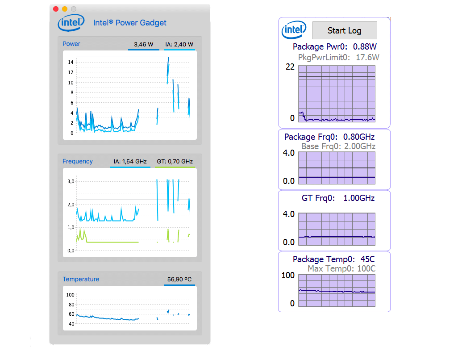
Task: Select the Frequency section label
Action: [78, 161]
